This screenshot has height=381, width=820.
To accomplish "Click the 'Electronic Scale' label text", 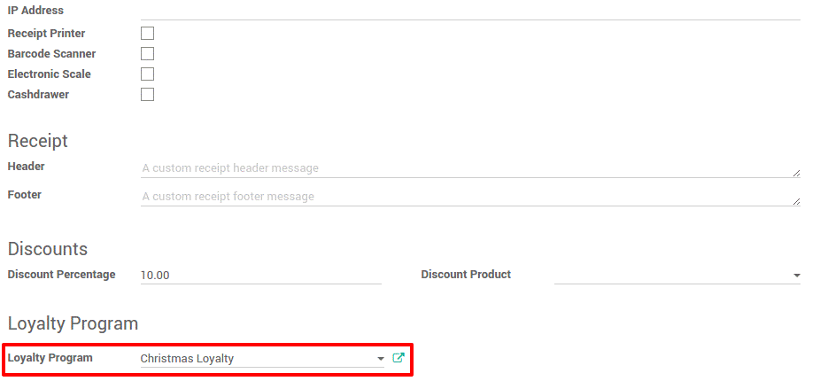I will 49,74.
